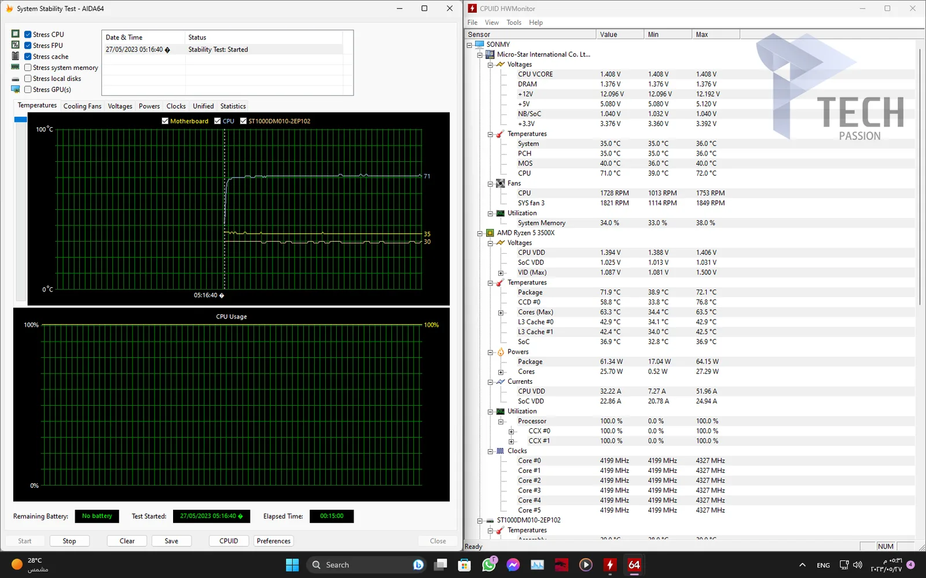Enable Stress local disks checkbox
Viewport: 926px width, 578px height.
28,79
